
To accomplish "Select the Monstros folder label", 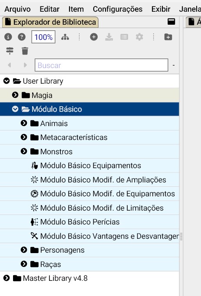I will point(56,152).
